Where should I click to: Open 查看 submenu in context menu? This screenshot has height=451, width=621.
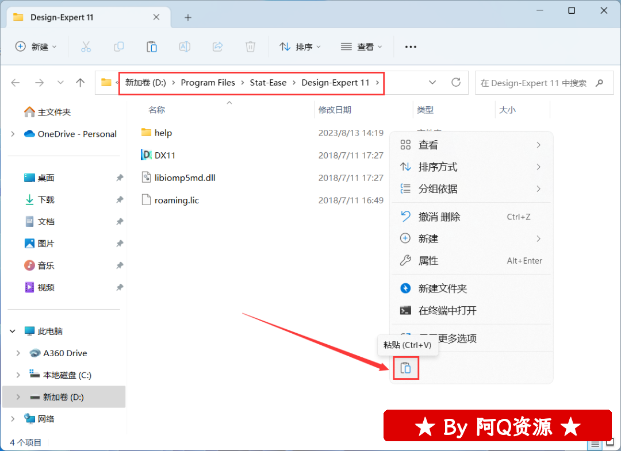471,145
